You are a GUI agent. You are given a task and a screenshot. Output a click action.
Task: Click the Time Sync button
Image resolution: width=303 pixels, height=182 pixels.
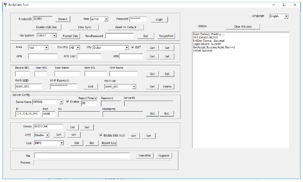click(x=84, y=27)
